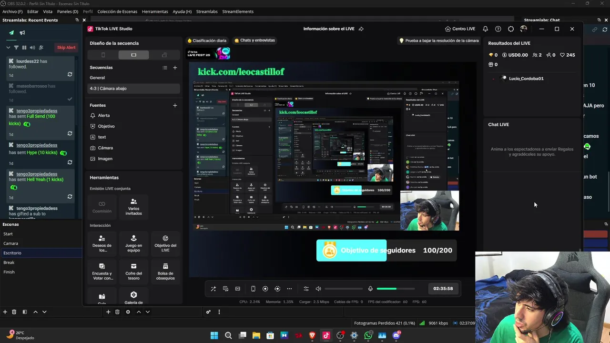Open TikTok LIVE Studio notifications bell
610x343 pixels.
click(x=485, y=29)
